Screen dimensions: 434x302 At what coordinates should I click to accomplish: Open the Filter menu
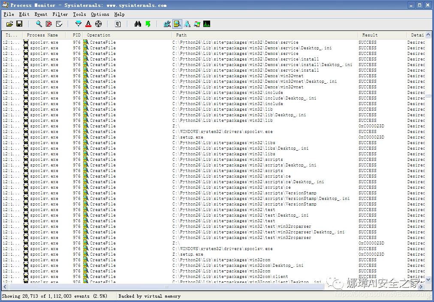(x=60, y=15)
